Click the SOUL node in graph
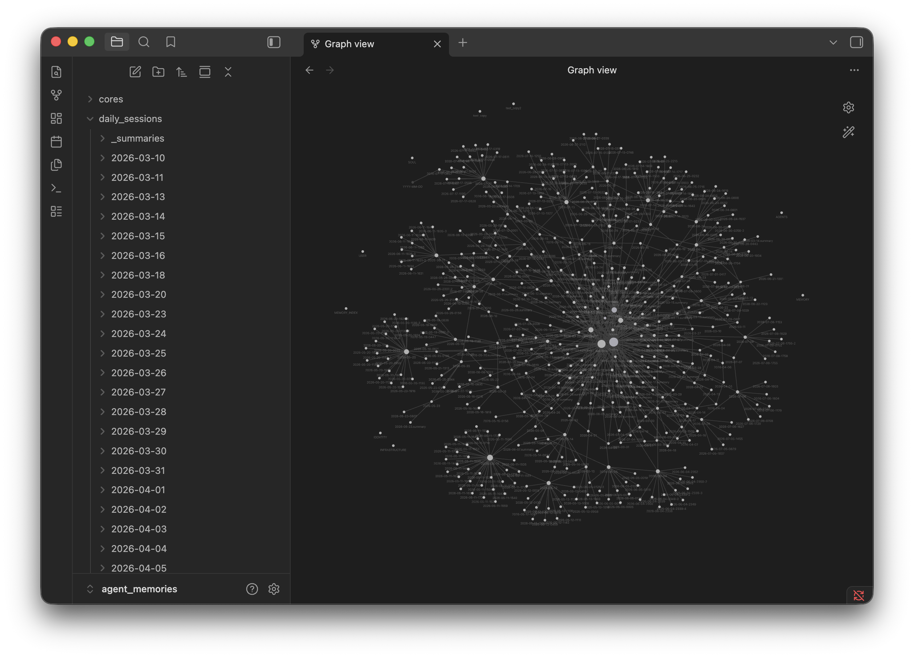The image size is (914, 658). [412, 158]
